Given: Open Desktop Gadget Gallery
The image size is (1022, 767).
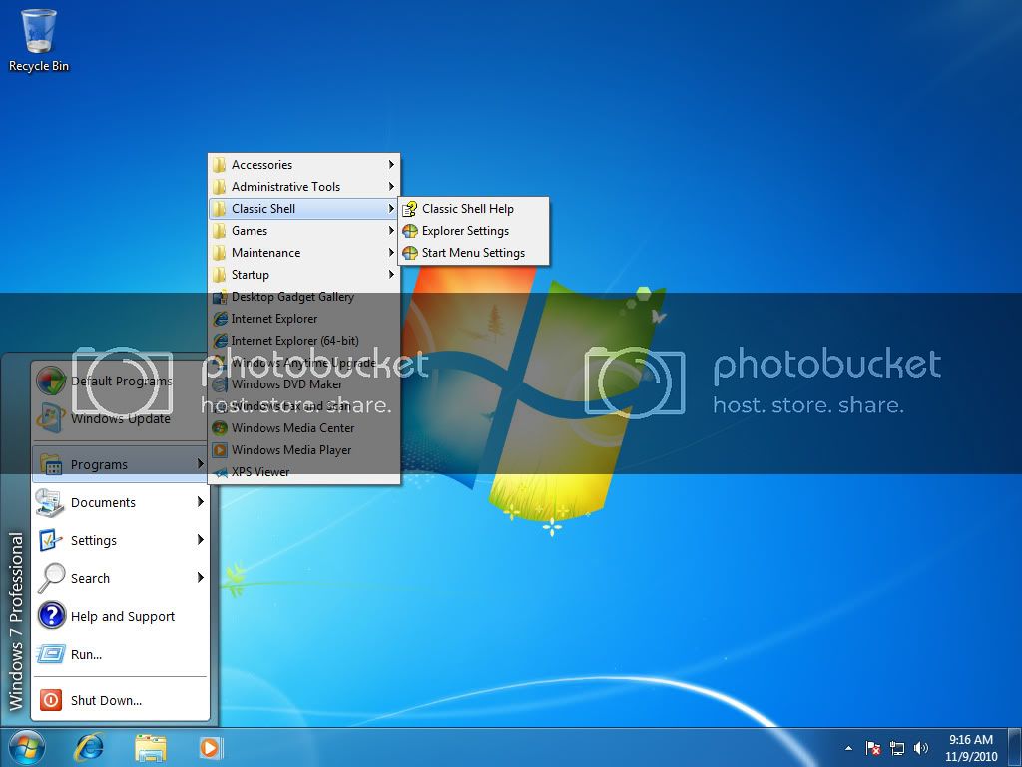Looking at the screenshot, I should (x=303, y=297).
